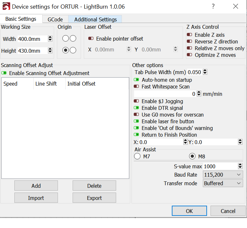Click the laser offset Y field

(x=157, y=49)
